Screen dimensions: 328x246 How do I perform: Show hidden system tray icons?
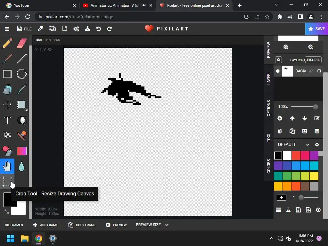[272, 238]
